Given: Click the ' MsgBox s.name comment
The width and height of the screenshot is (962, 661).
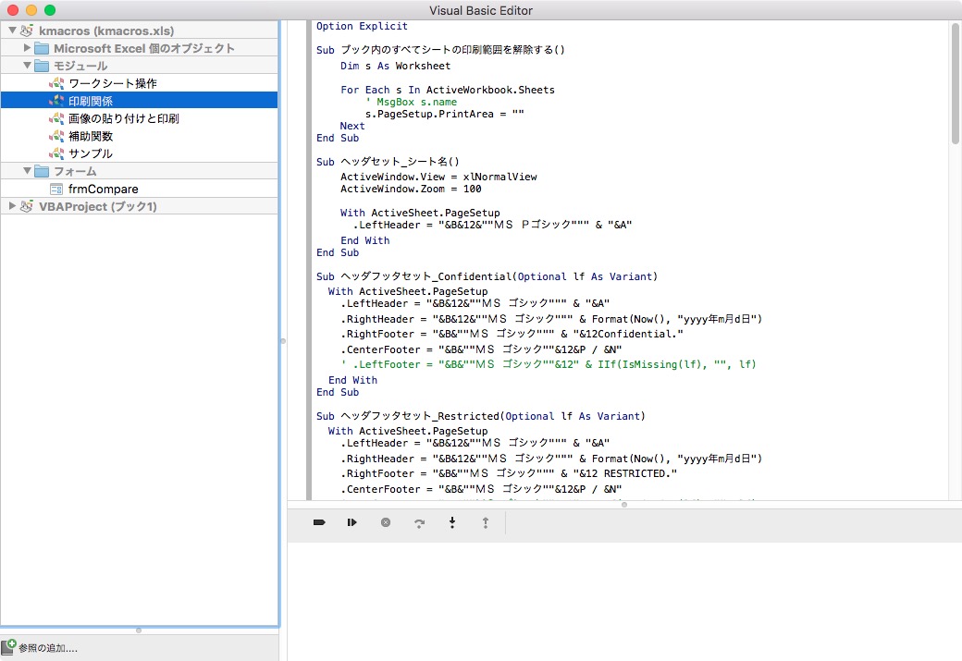Looking at the screenshot, I should pyautogui.click(x=411, y=102).
